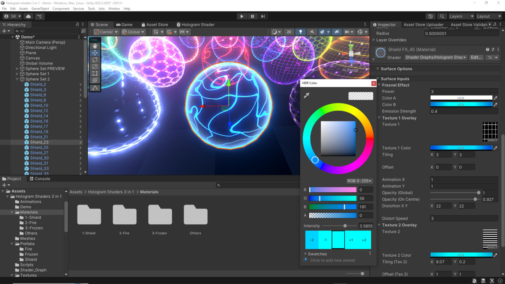Select the Rect tool
This screenshot has width=505, height=284.
[x=95, y=74]
